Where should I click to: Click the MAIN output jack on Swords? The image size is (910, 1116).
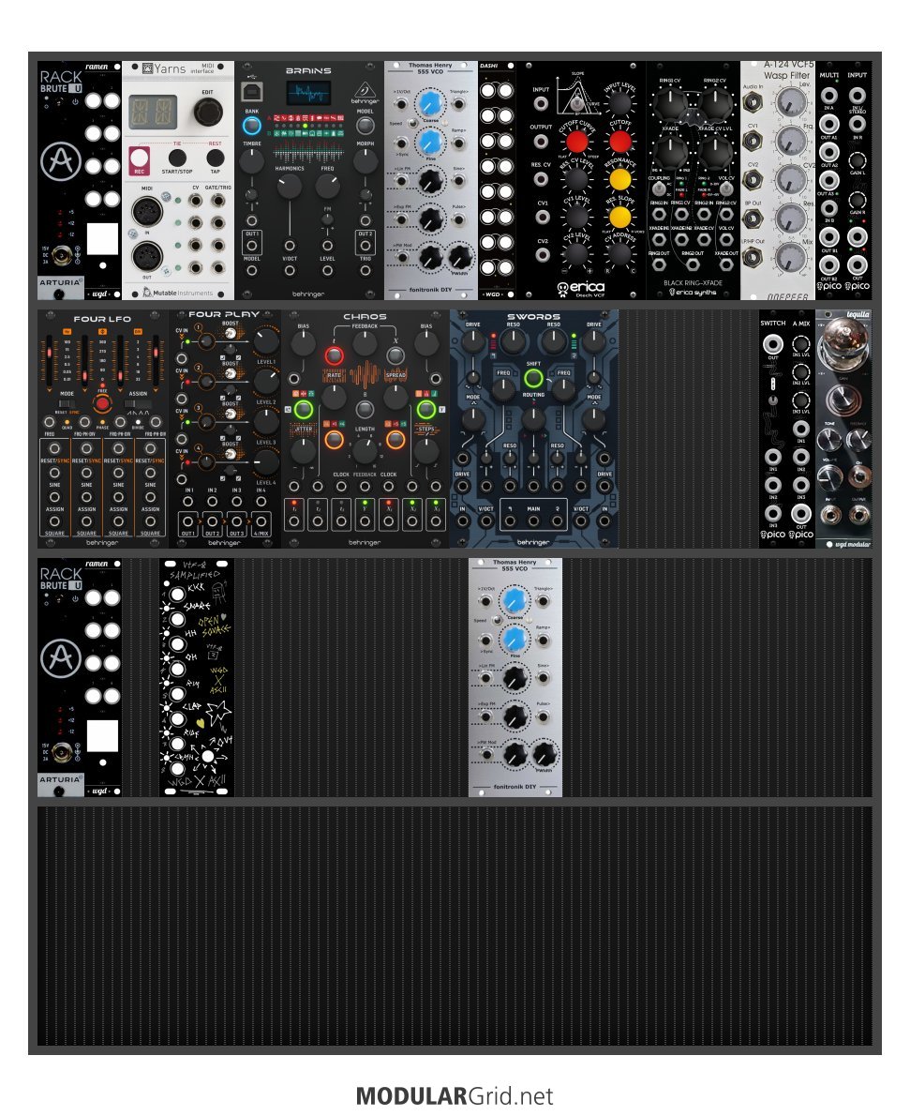click(533, 521)
